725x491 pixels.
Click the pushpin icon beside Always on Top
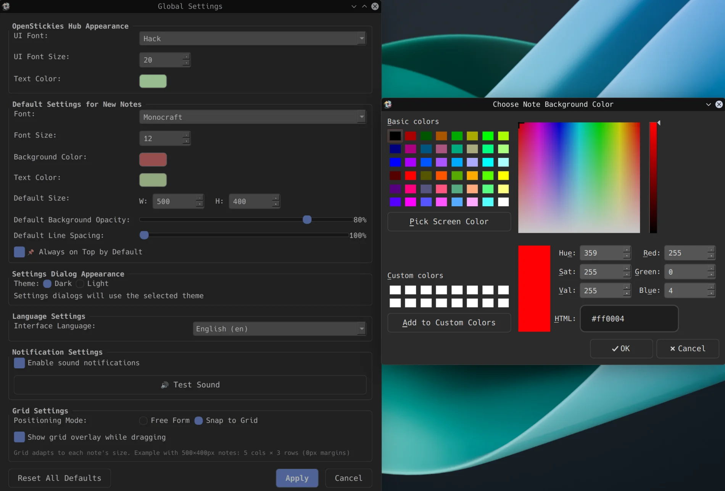31,252
